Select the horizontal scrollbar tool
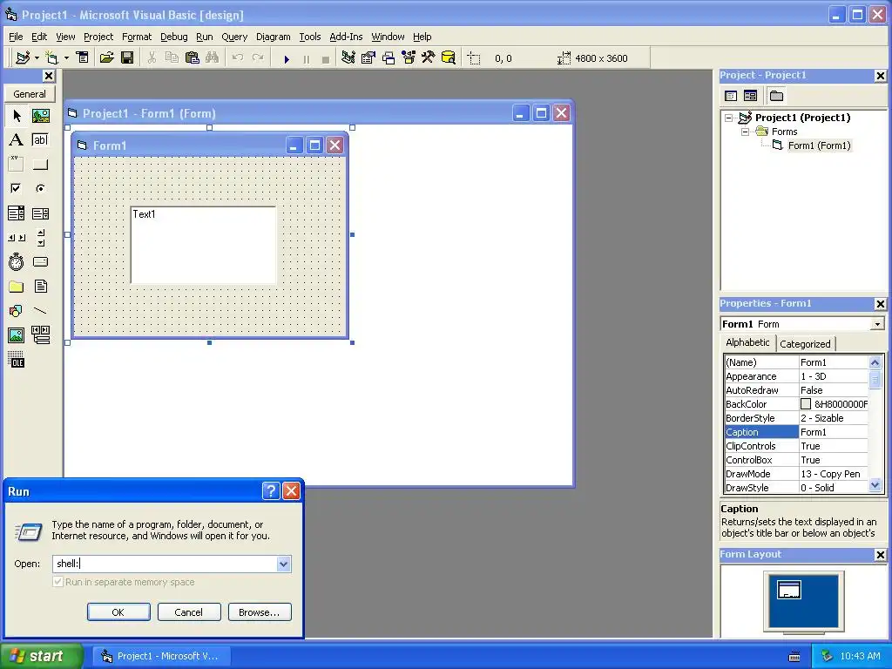This screenshot has height=669, width=892. (16, 237)
